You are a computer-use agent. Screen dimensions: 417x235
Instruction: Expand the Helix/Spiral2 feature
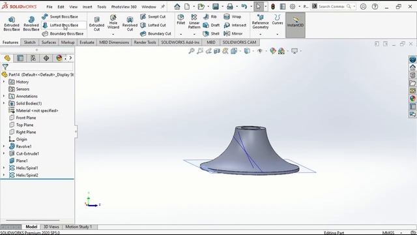[x=4, y=176]
